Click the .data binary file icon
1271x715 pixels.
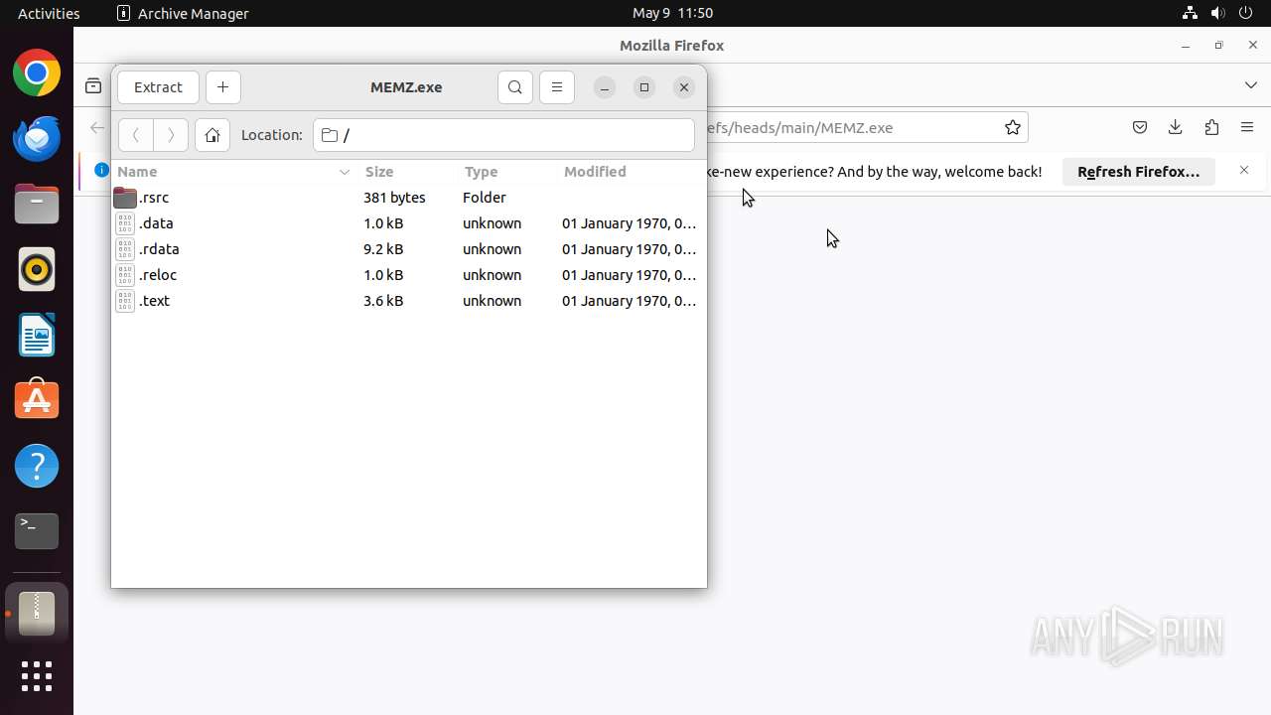(x=125, y=223)
